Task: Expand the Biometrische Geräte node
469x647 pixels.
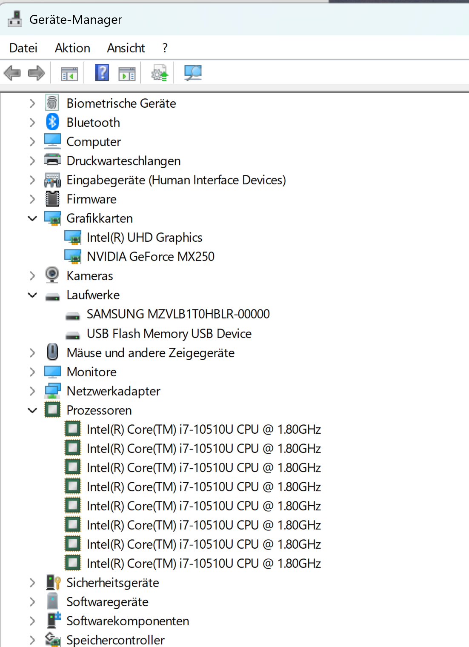Action: coord(32,103)
